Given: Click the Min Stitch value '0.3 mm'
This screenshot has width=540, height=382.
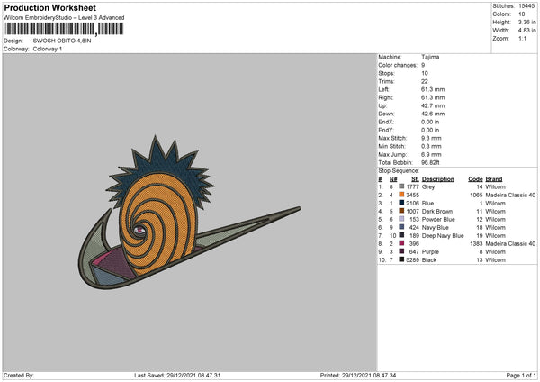Looking at the screenshot, I should [431, 146].
